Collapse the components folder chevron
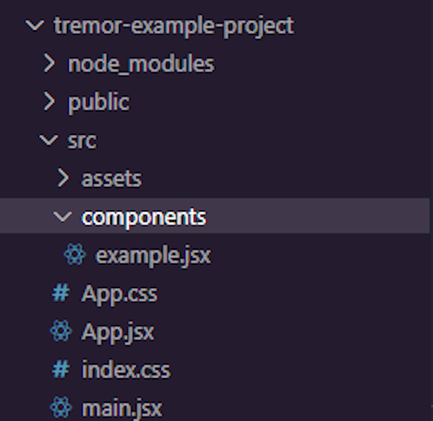 pos(62,217)
